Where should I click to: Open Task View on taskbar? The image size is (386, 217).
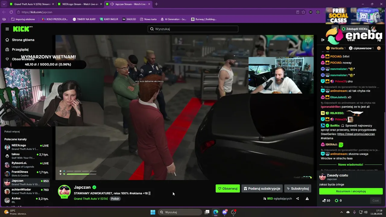click(x=207, y=212)
